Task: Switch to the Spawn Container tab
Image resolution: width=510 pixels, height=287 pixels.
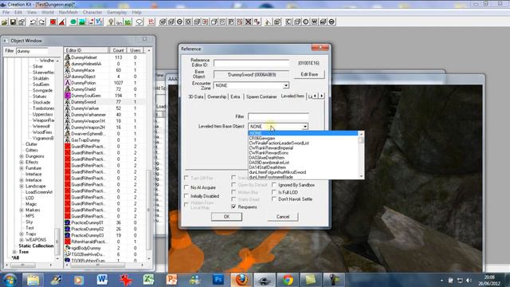Action: pos(261,97)
